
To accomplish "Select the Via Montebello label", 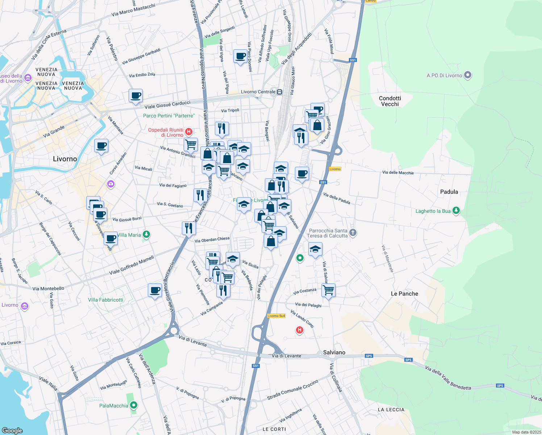I will 48,289.
